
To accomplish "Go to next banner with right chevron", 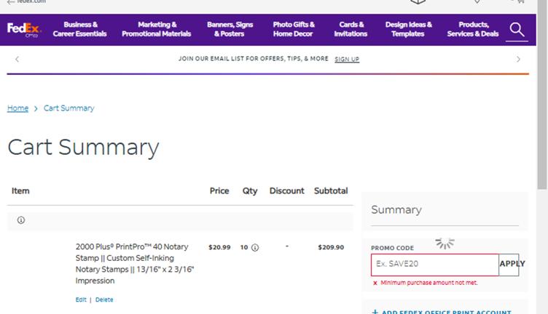I will [518, 60].
